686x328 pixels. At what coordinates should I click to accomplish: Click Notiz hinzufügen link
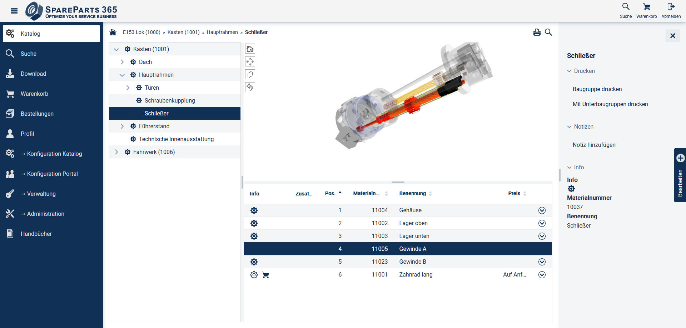coord(594,145)
